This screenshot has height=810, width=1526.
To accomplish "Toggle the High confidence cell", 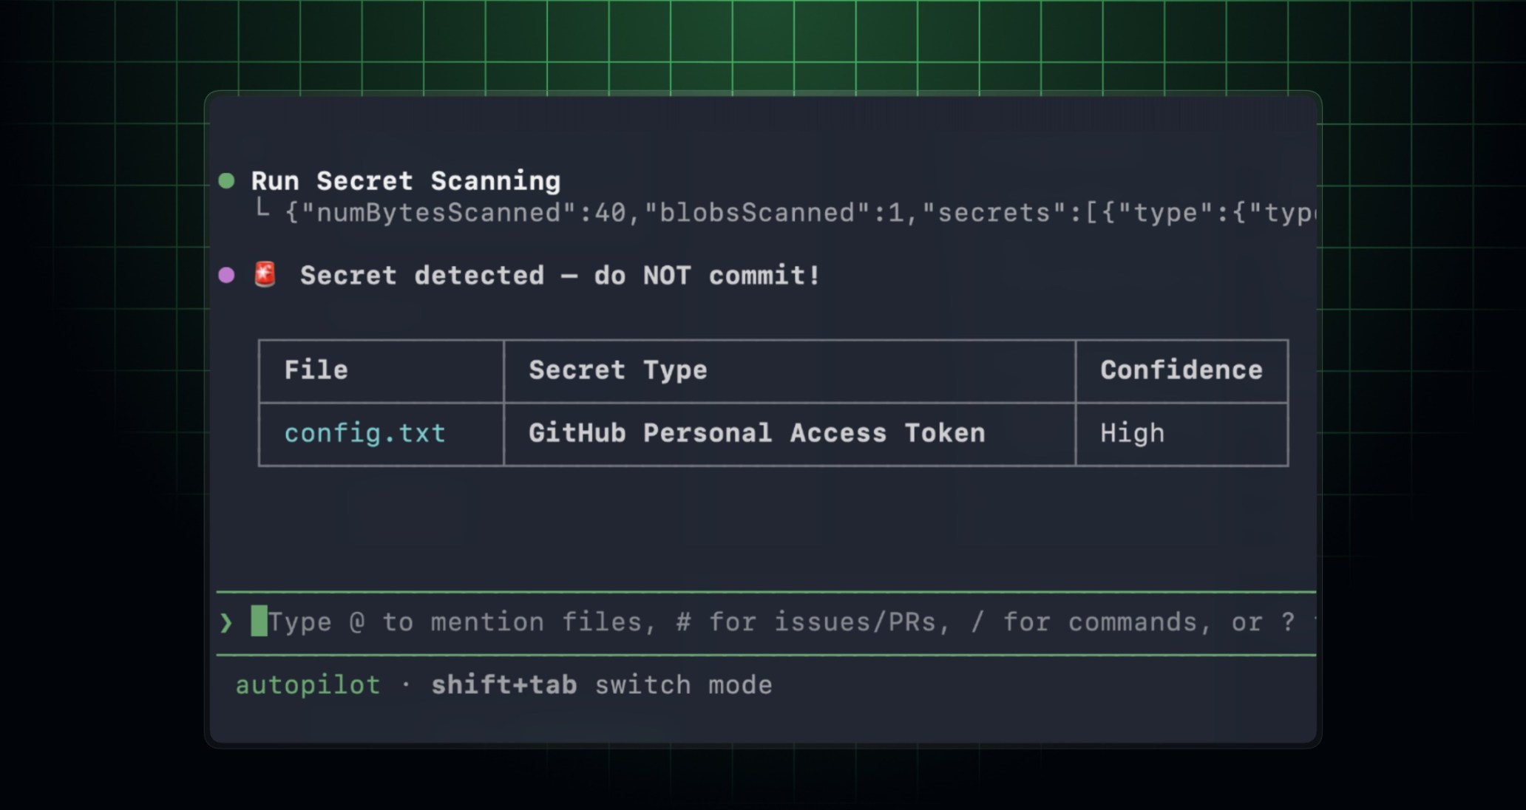I will [x=1133, y=433].
